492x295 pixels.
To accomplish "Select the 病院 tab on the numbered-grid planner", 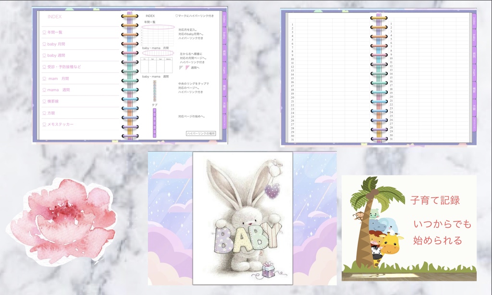I will [474, 55].
